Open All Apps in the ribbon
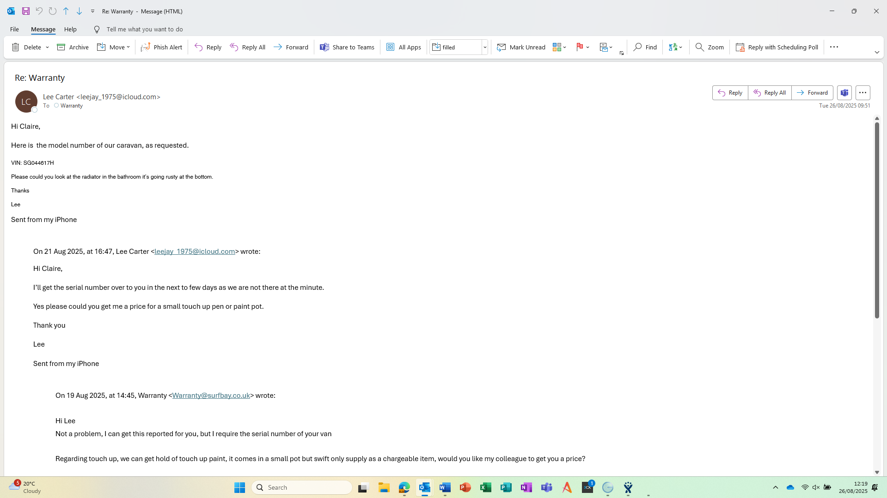 404,47
